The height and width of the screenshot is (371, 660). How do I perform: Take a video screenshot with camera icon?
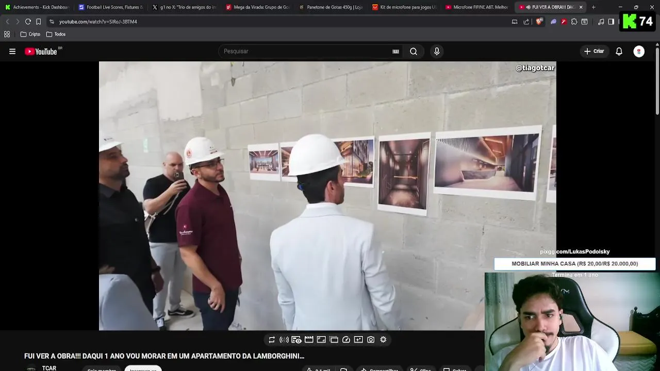tap(371, 340)
